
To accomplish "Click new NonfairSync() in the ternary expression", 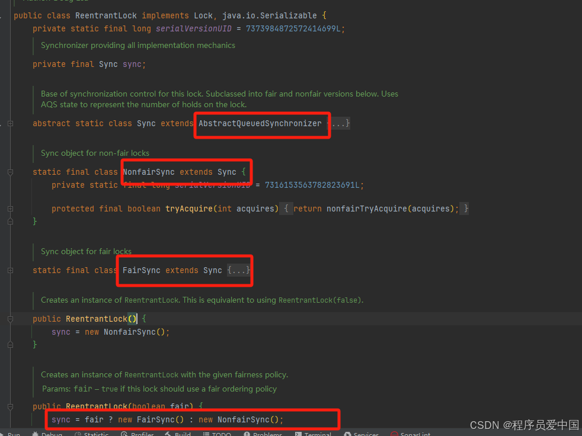I will [x=238, y=419].
